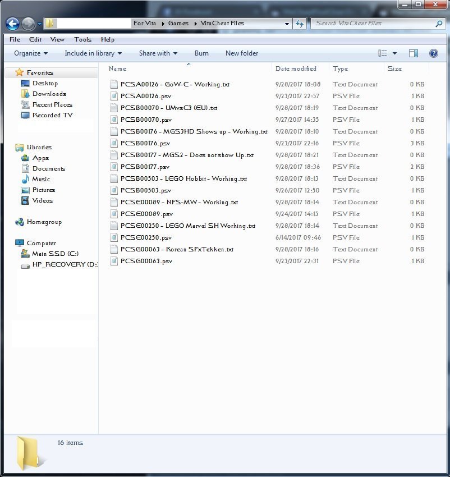
Task: Open the Music library
Action: point(41,179)
